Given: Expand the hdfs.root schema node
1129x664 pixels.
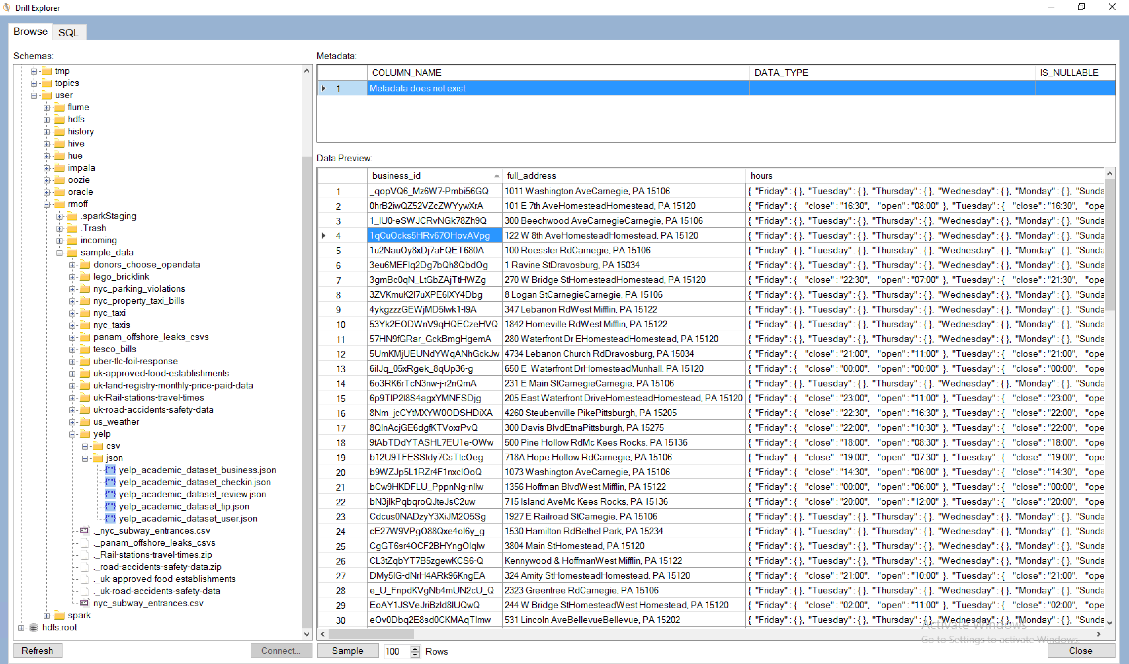Looking at the screenshot, I should [21, 628].
